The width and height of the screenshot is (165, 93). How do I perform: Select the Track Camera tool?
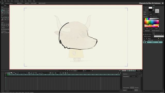[x=2, y=29]
